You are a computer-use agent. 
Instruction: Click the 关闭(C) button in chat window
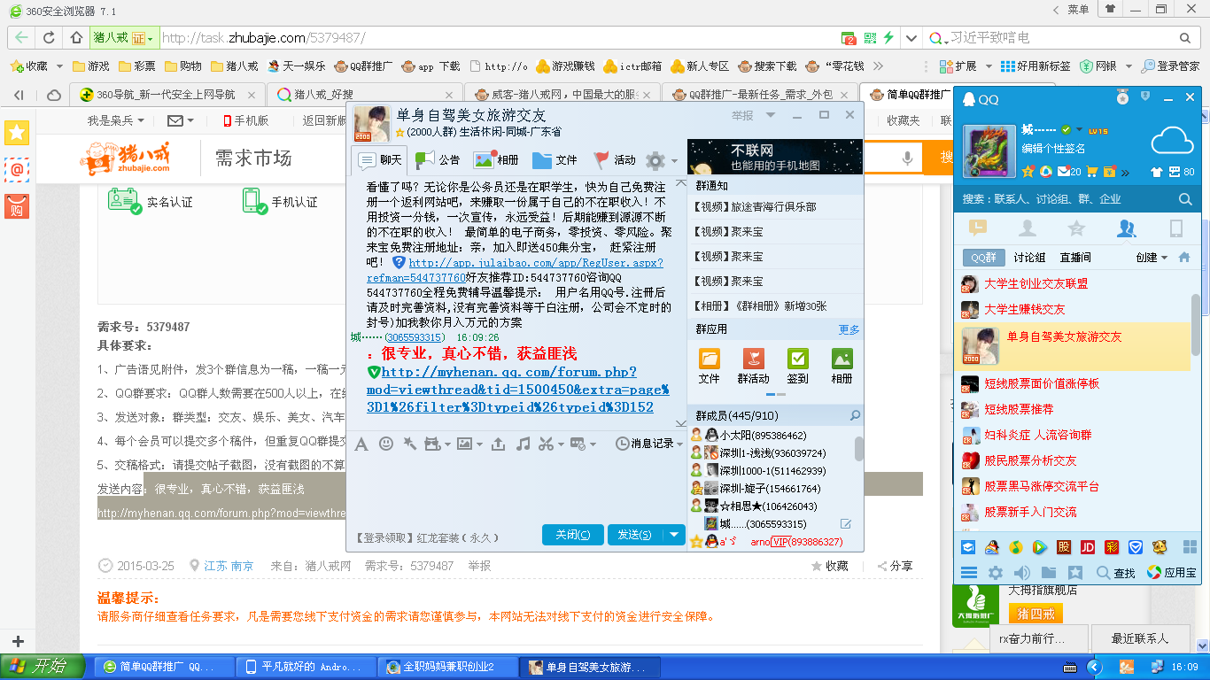(573, 534)
